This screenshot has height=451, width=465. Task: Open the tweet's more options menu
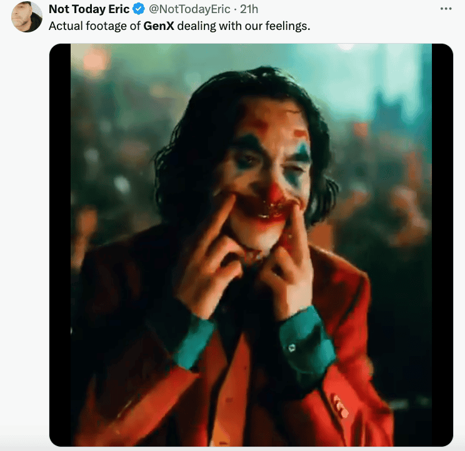pyautogui.click(x=446, y=9)
